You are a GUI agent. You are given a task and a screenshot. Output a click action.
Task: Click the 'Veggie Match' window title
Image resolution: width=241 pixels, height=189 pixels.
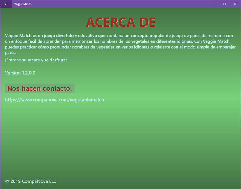click(23, 4)
